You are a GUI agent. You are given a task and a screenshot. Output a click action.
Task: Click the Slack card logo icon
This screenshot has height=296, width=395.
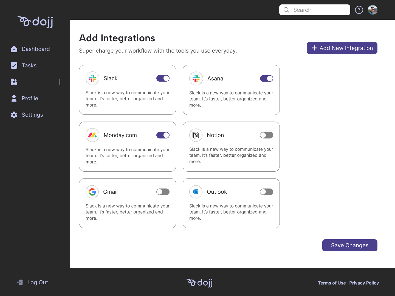click(x=92, y=78)
